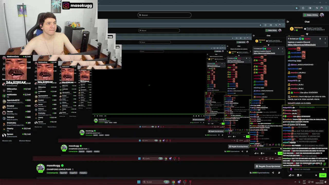Click the Volchevic top gifter entry

(x=296, y=29)
